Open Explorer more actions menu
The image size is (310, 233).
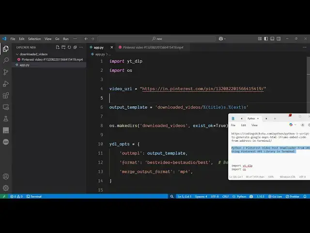tap(81, 48)
